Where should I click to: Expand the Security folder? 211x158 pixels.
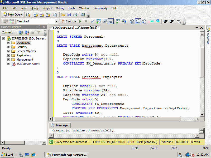click(x=8, y=47)
